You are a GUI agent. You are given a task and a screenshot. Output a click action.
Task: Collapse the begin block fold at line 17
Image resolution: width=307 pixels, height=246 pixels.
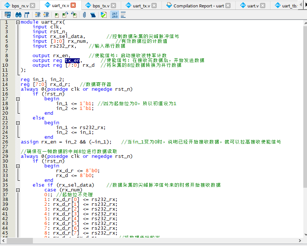[x=18, y=99]
